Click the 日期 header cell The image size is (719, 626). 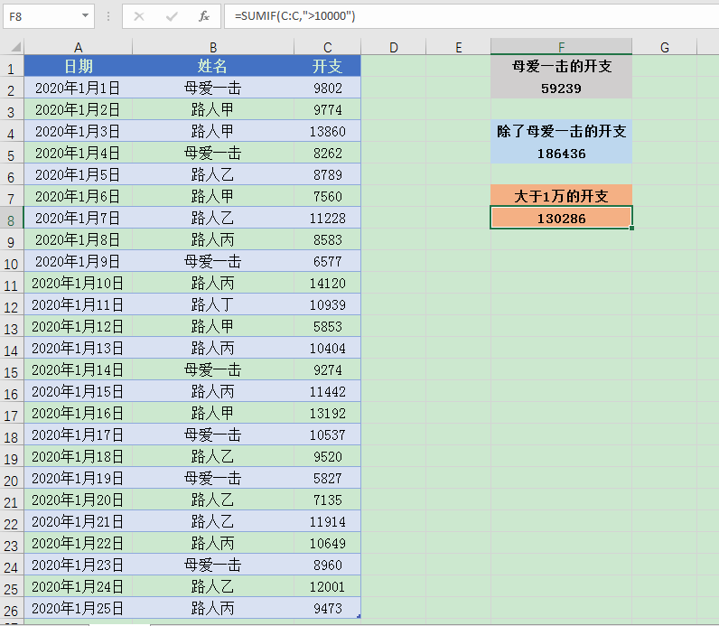79,66
